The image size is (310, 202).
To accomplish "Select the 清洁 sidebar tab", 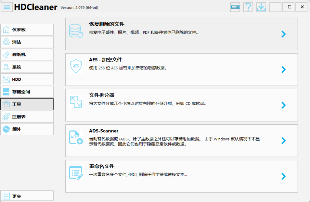I will click(27, 42).
